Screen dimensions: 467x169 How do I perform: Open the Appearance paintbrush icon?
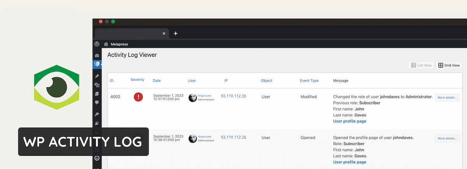tap(97, 114)
